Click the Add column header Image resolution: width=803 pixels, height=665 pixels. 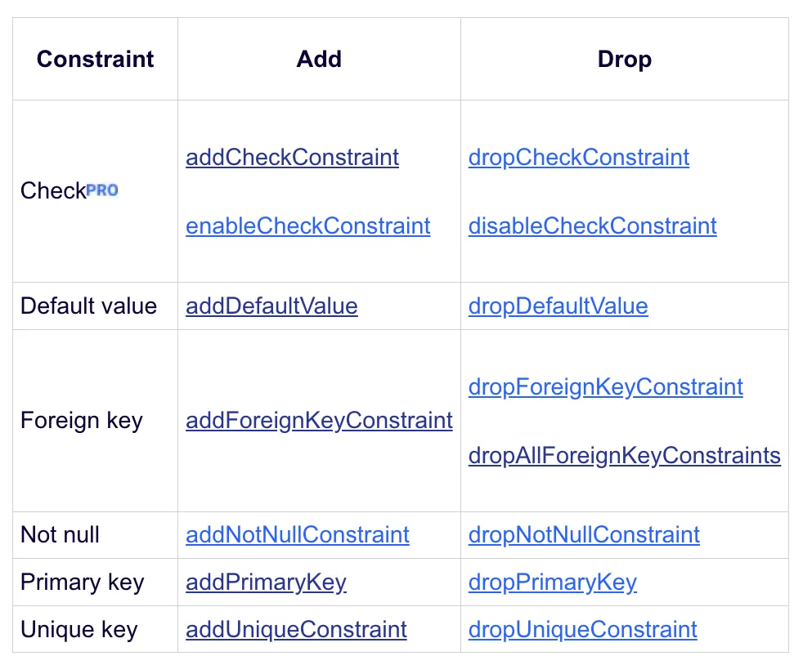tap(319, 59)
